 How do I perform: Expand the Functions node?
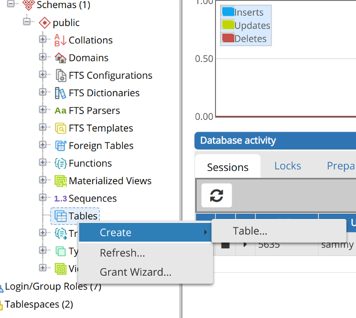tap(43, 162)
